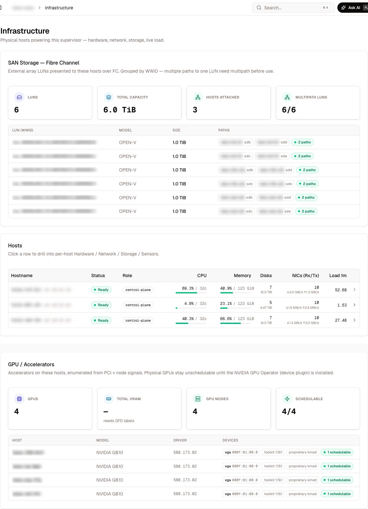Click the Schedulable lightning bolt icon
Viewport: 368px width, 509px height.
pyautogui.click(x=287, y=399)
